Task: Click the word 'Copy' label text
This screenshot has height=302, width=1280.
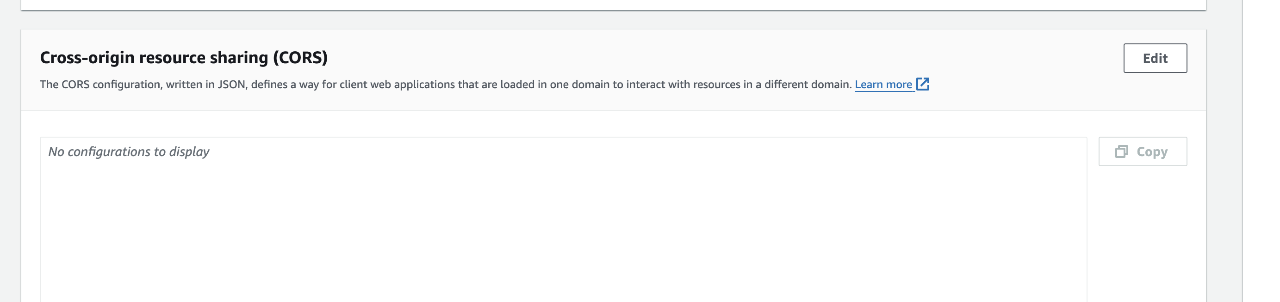Action: (1152, 151)
